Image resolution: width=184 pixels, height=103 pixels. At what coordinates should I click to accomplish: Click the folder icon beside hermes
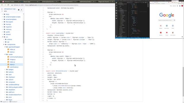pyautogui.click(x=5, y=24)
